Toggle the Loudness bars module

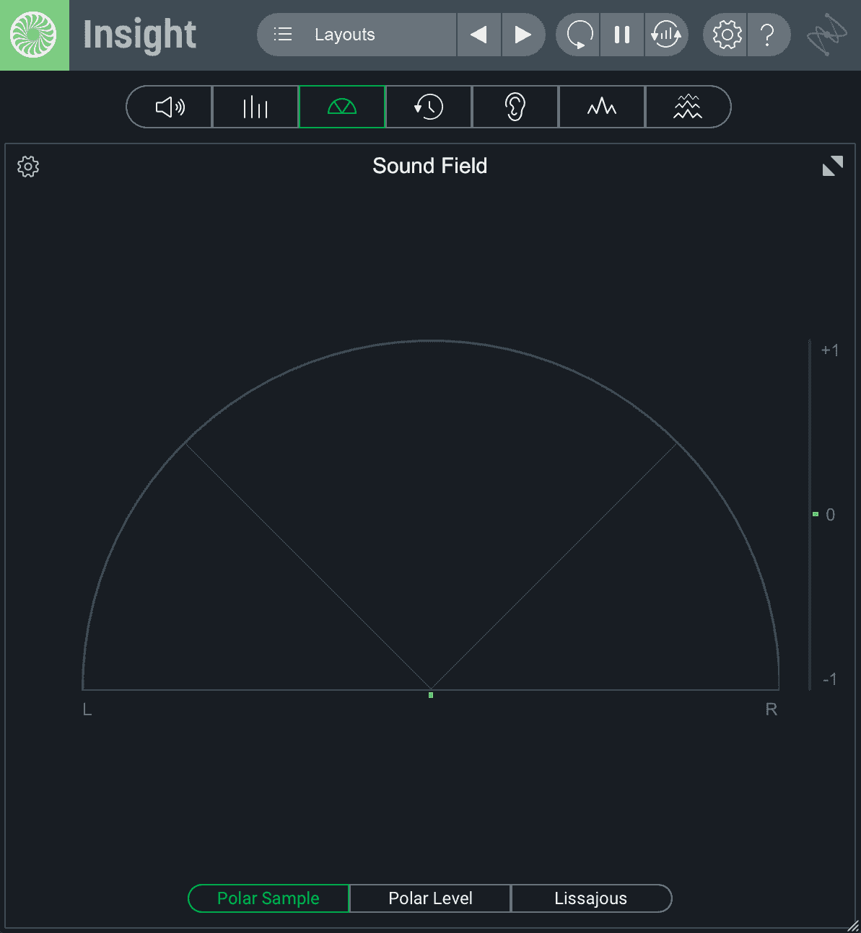[255, 107]
